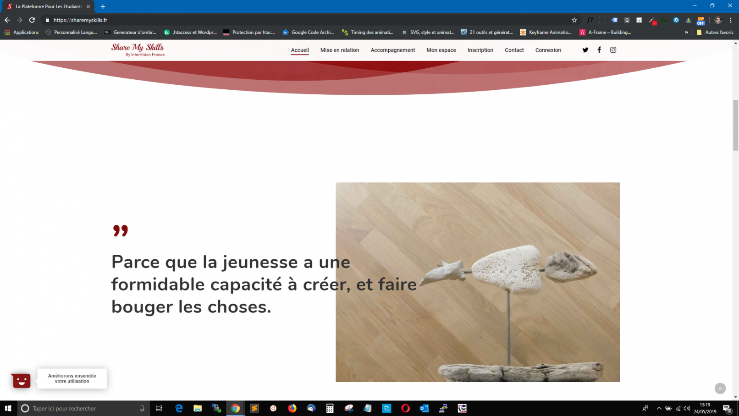The image size is (739, 416).
Task: Click the red feedback smiley icon
Action: pos(21,380)
